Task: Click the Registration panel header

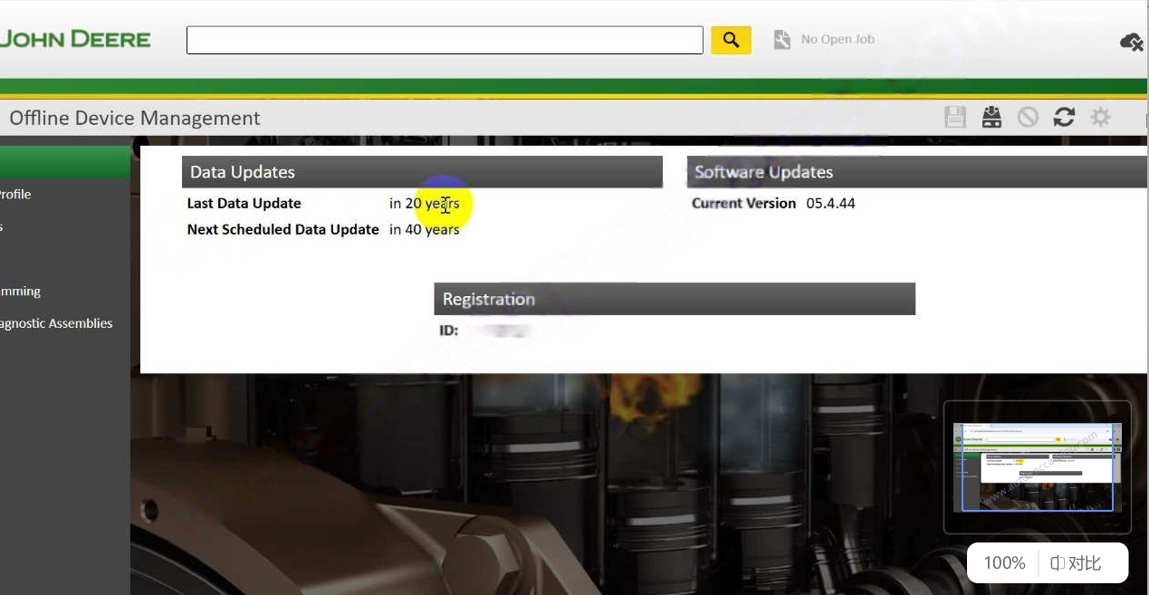Action: (x=674, y=299)
